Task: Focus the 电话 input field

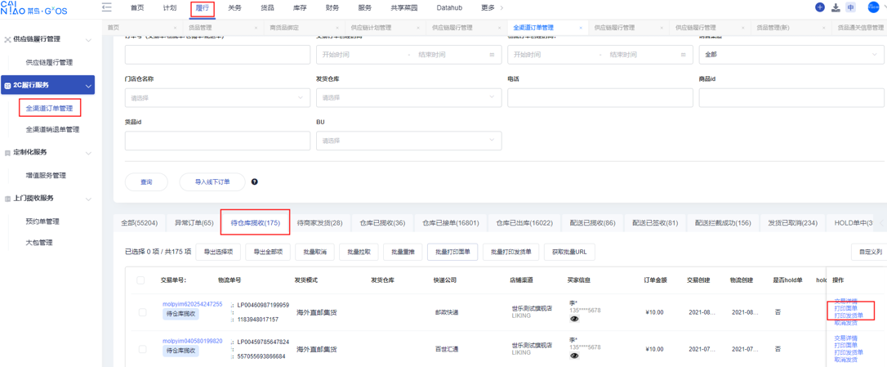Action: [600, 97]
